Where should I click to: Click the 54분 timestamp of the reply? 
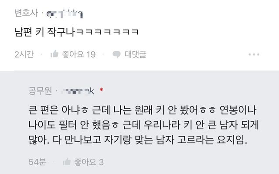pos(37,162)
